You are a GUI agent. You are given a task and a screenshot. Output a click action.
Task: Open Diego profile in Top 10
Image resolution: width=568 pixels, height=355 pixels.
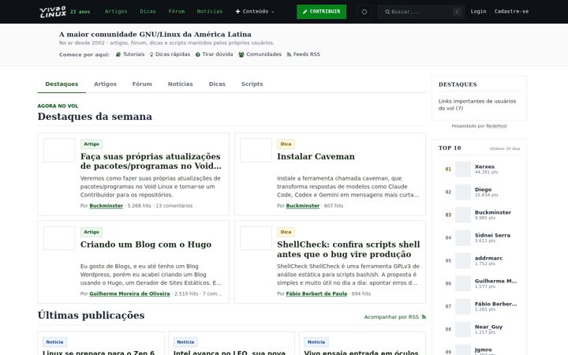click(484, 189)
